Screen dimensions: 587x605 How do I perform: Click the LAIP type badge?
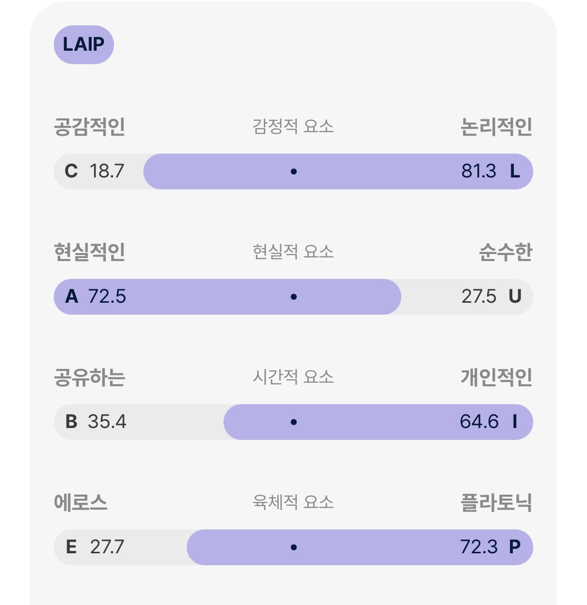click(x=84, y=45)
